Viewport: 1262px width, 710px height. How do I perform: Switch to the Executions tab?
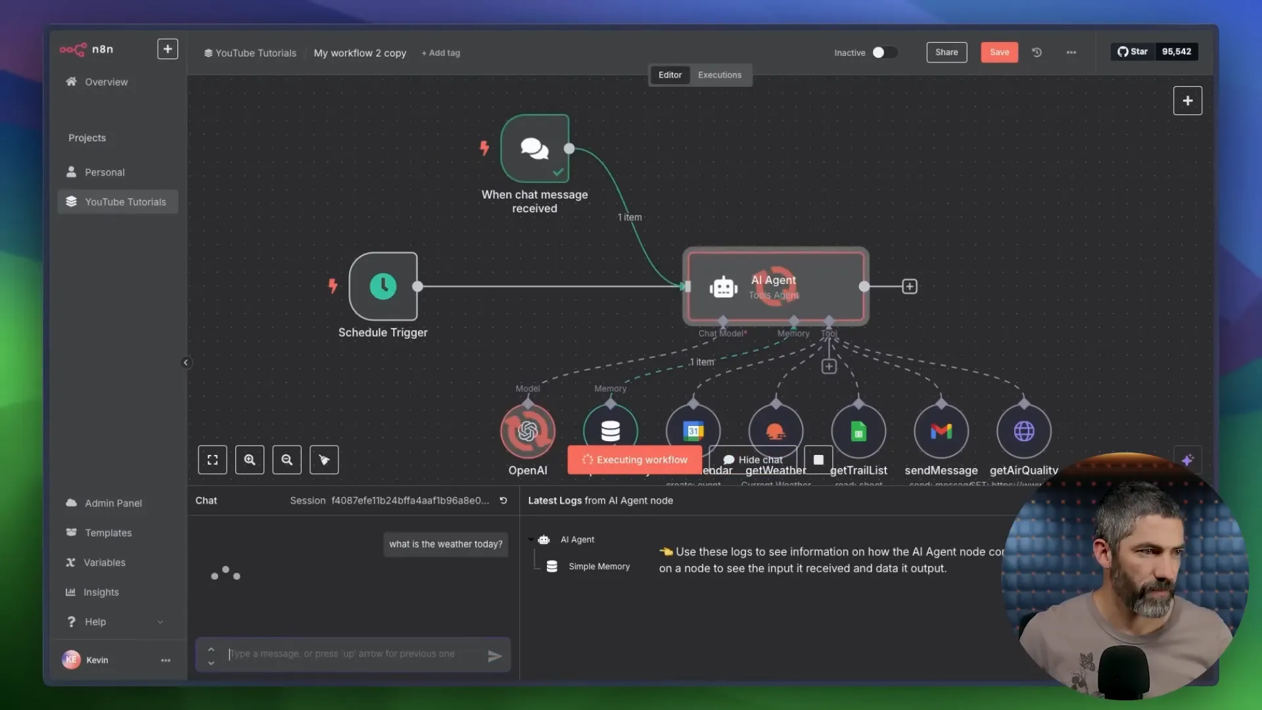pyautogui.click(x=719, y=75)
